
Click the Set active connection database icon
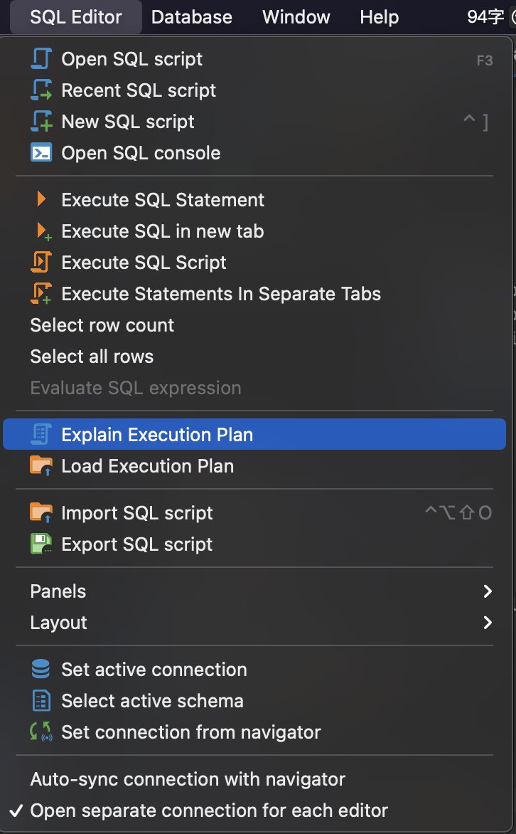click(x=41, y=669)
